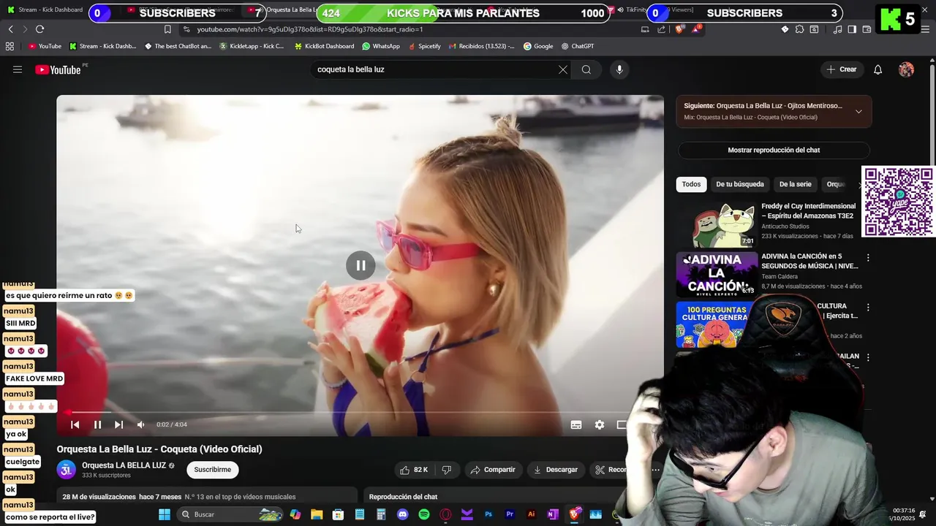Open the KickBot Dashboard bookmark
Image resolution: width=936 pixels, height=526 pixels.
[x=324, y=46]
